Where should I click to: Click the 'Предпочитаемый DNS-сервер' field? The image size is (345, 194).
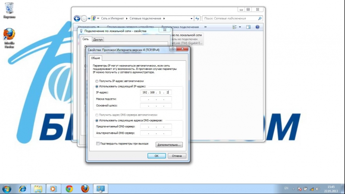tap(156, 126)
